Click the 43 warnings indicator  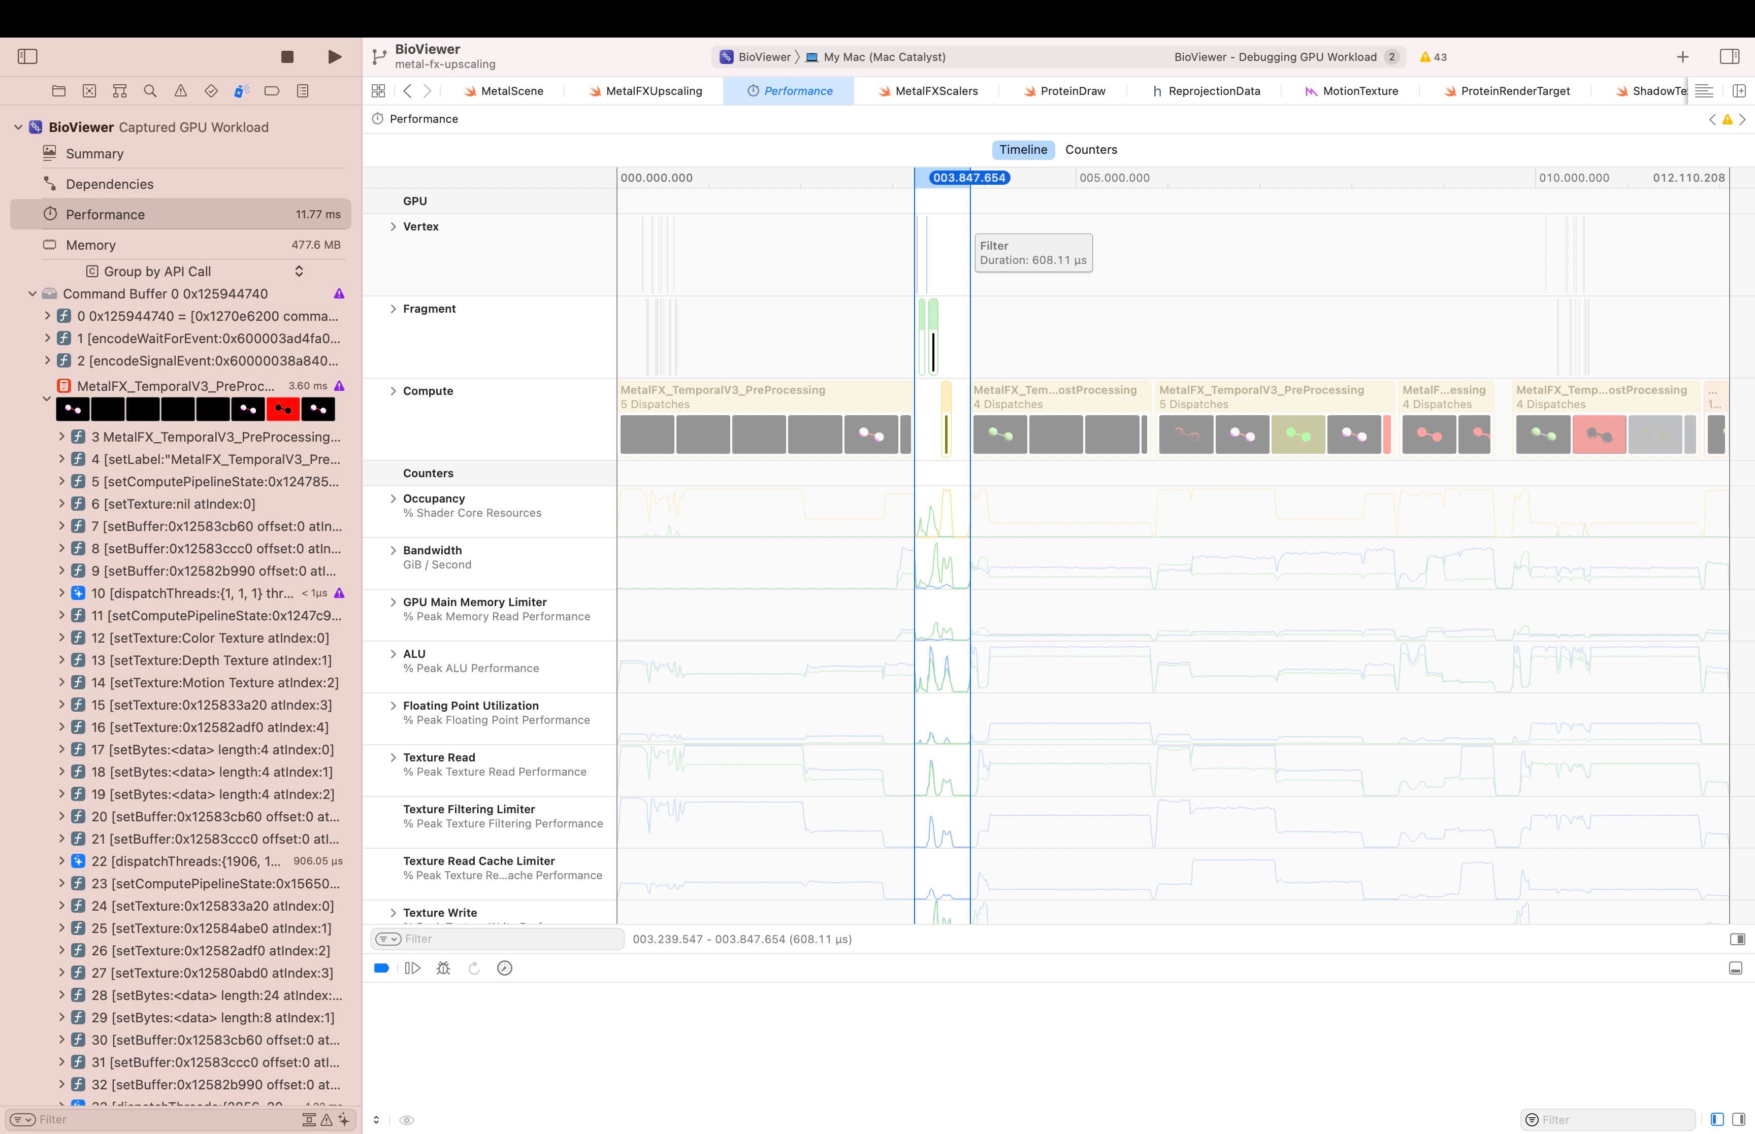pos(1433,57)
